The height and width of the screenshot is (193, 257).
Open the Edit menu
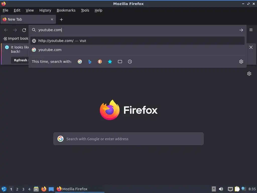(17, 10)
